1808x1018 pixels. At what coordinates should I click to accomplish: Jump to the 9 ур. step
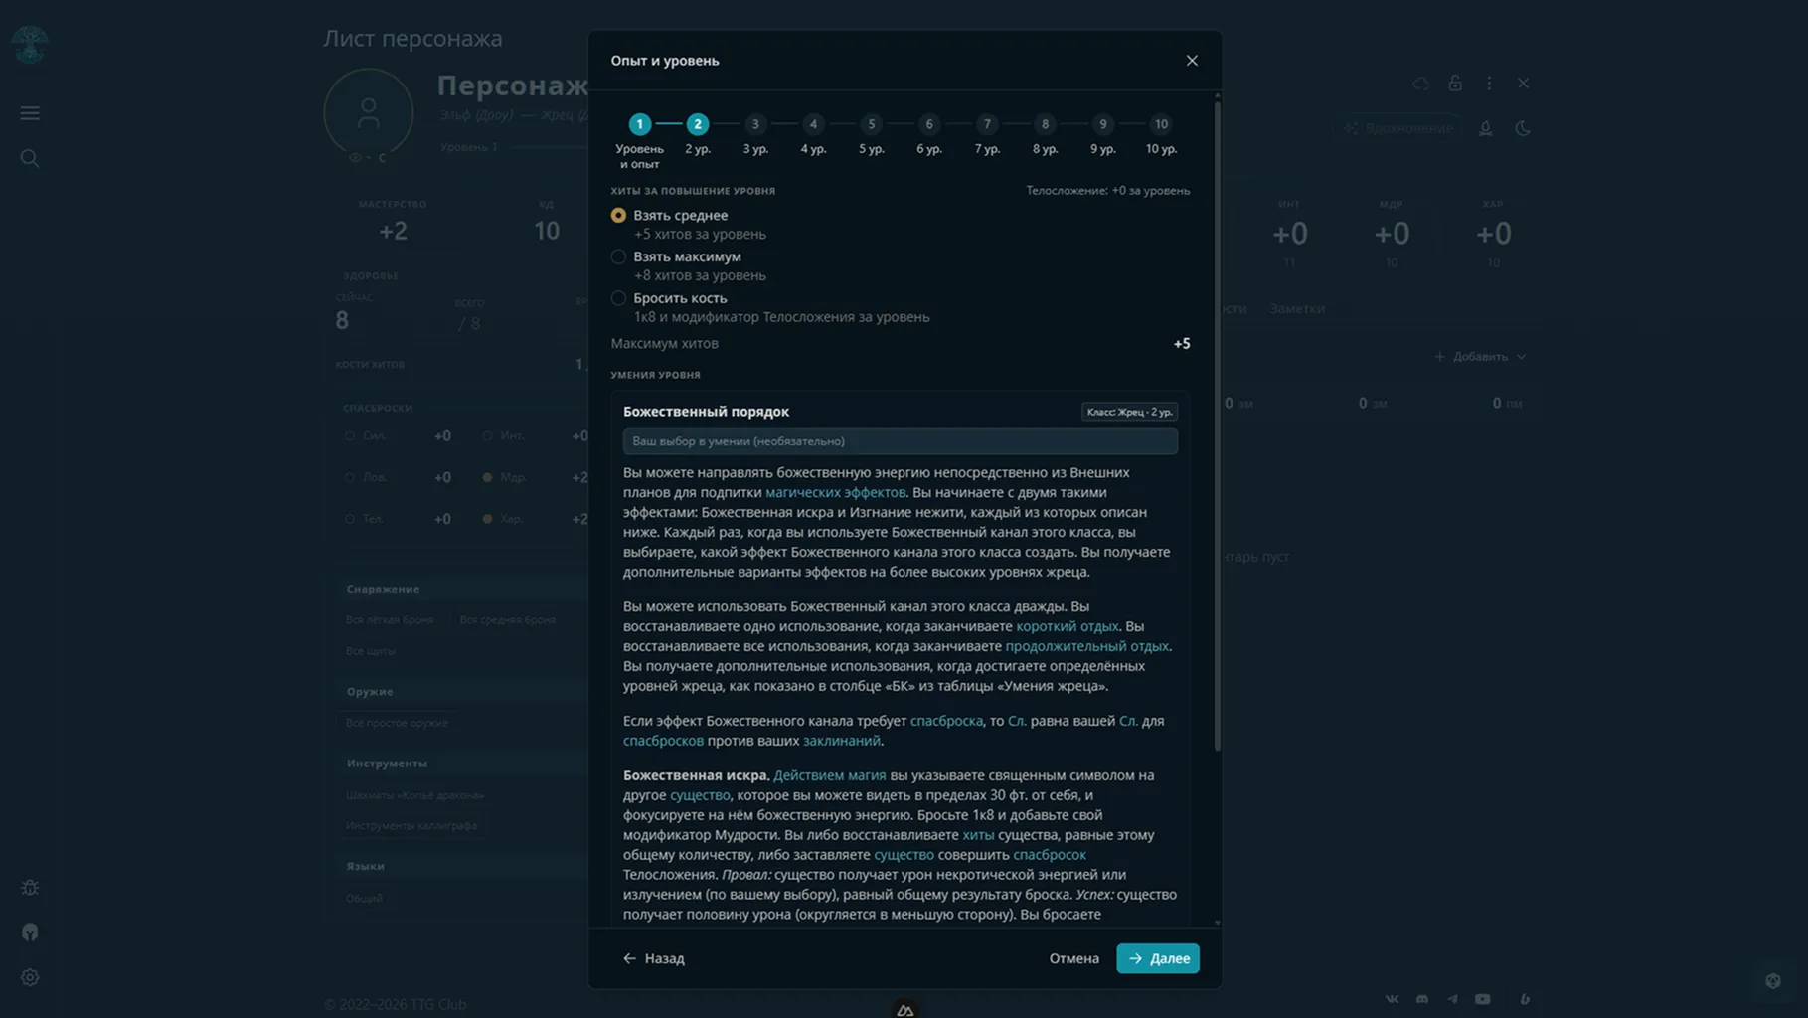point(1103,124)
